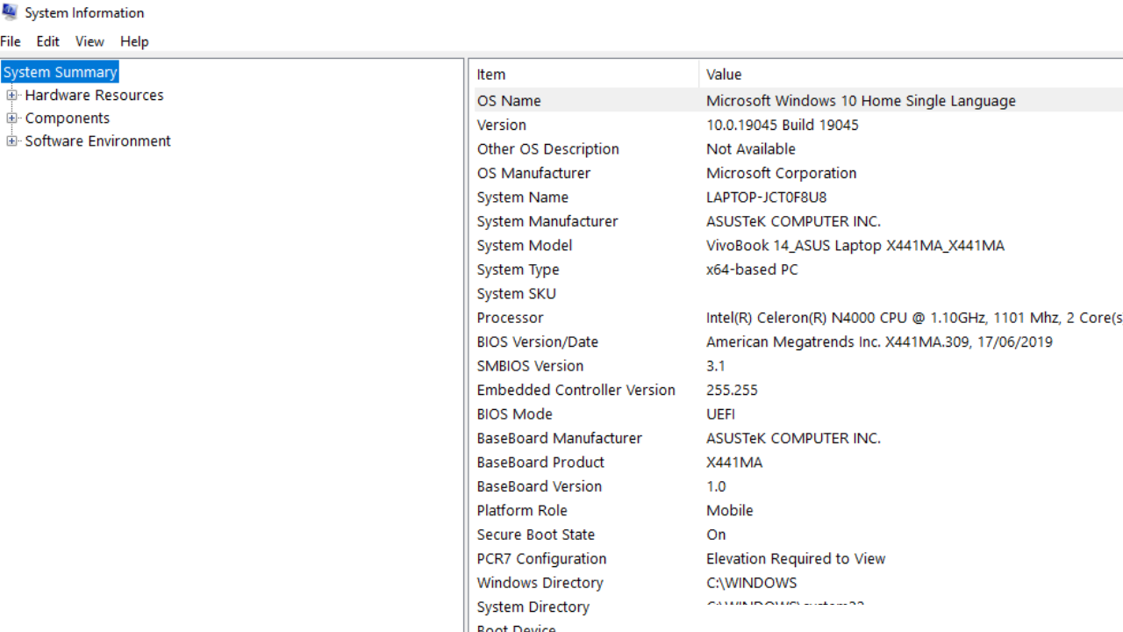This screenshot has width=1123, height=632.
Task: Select the OS Name row label
Action: [x=509, y=101]
